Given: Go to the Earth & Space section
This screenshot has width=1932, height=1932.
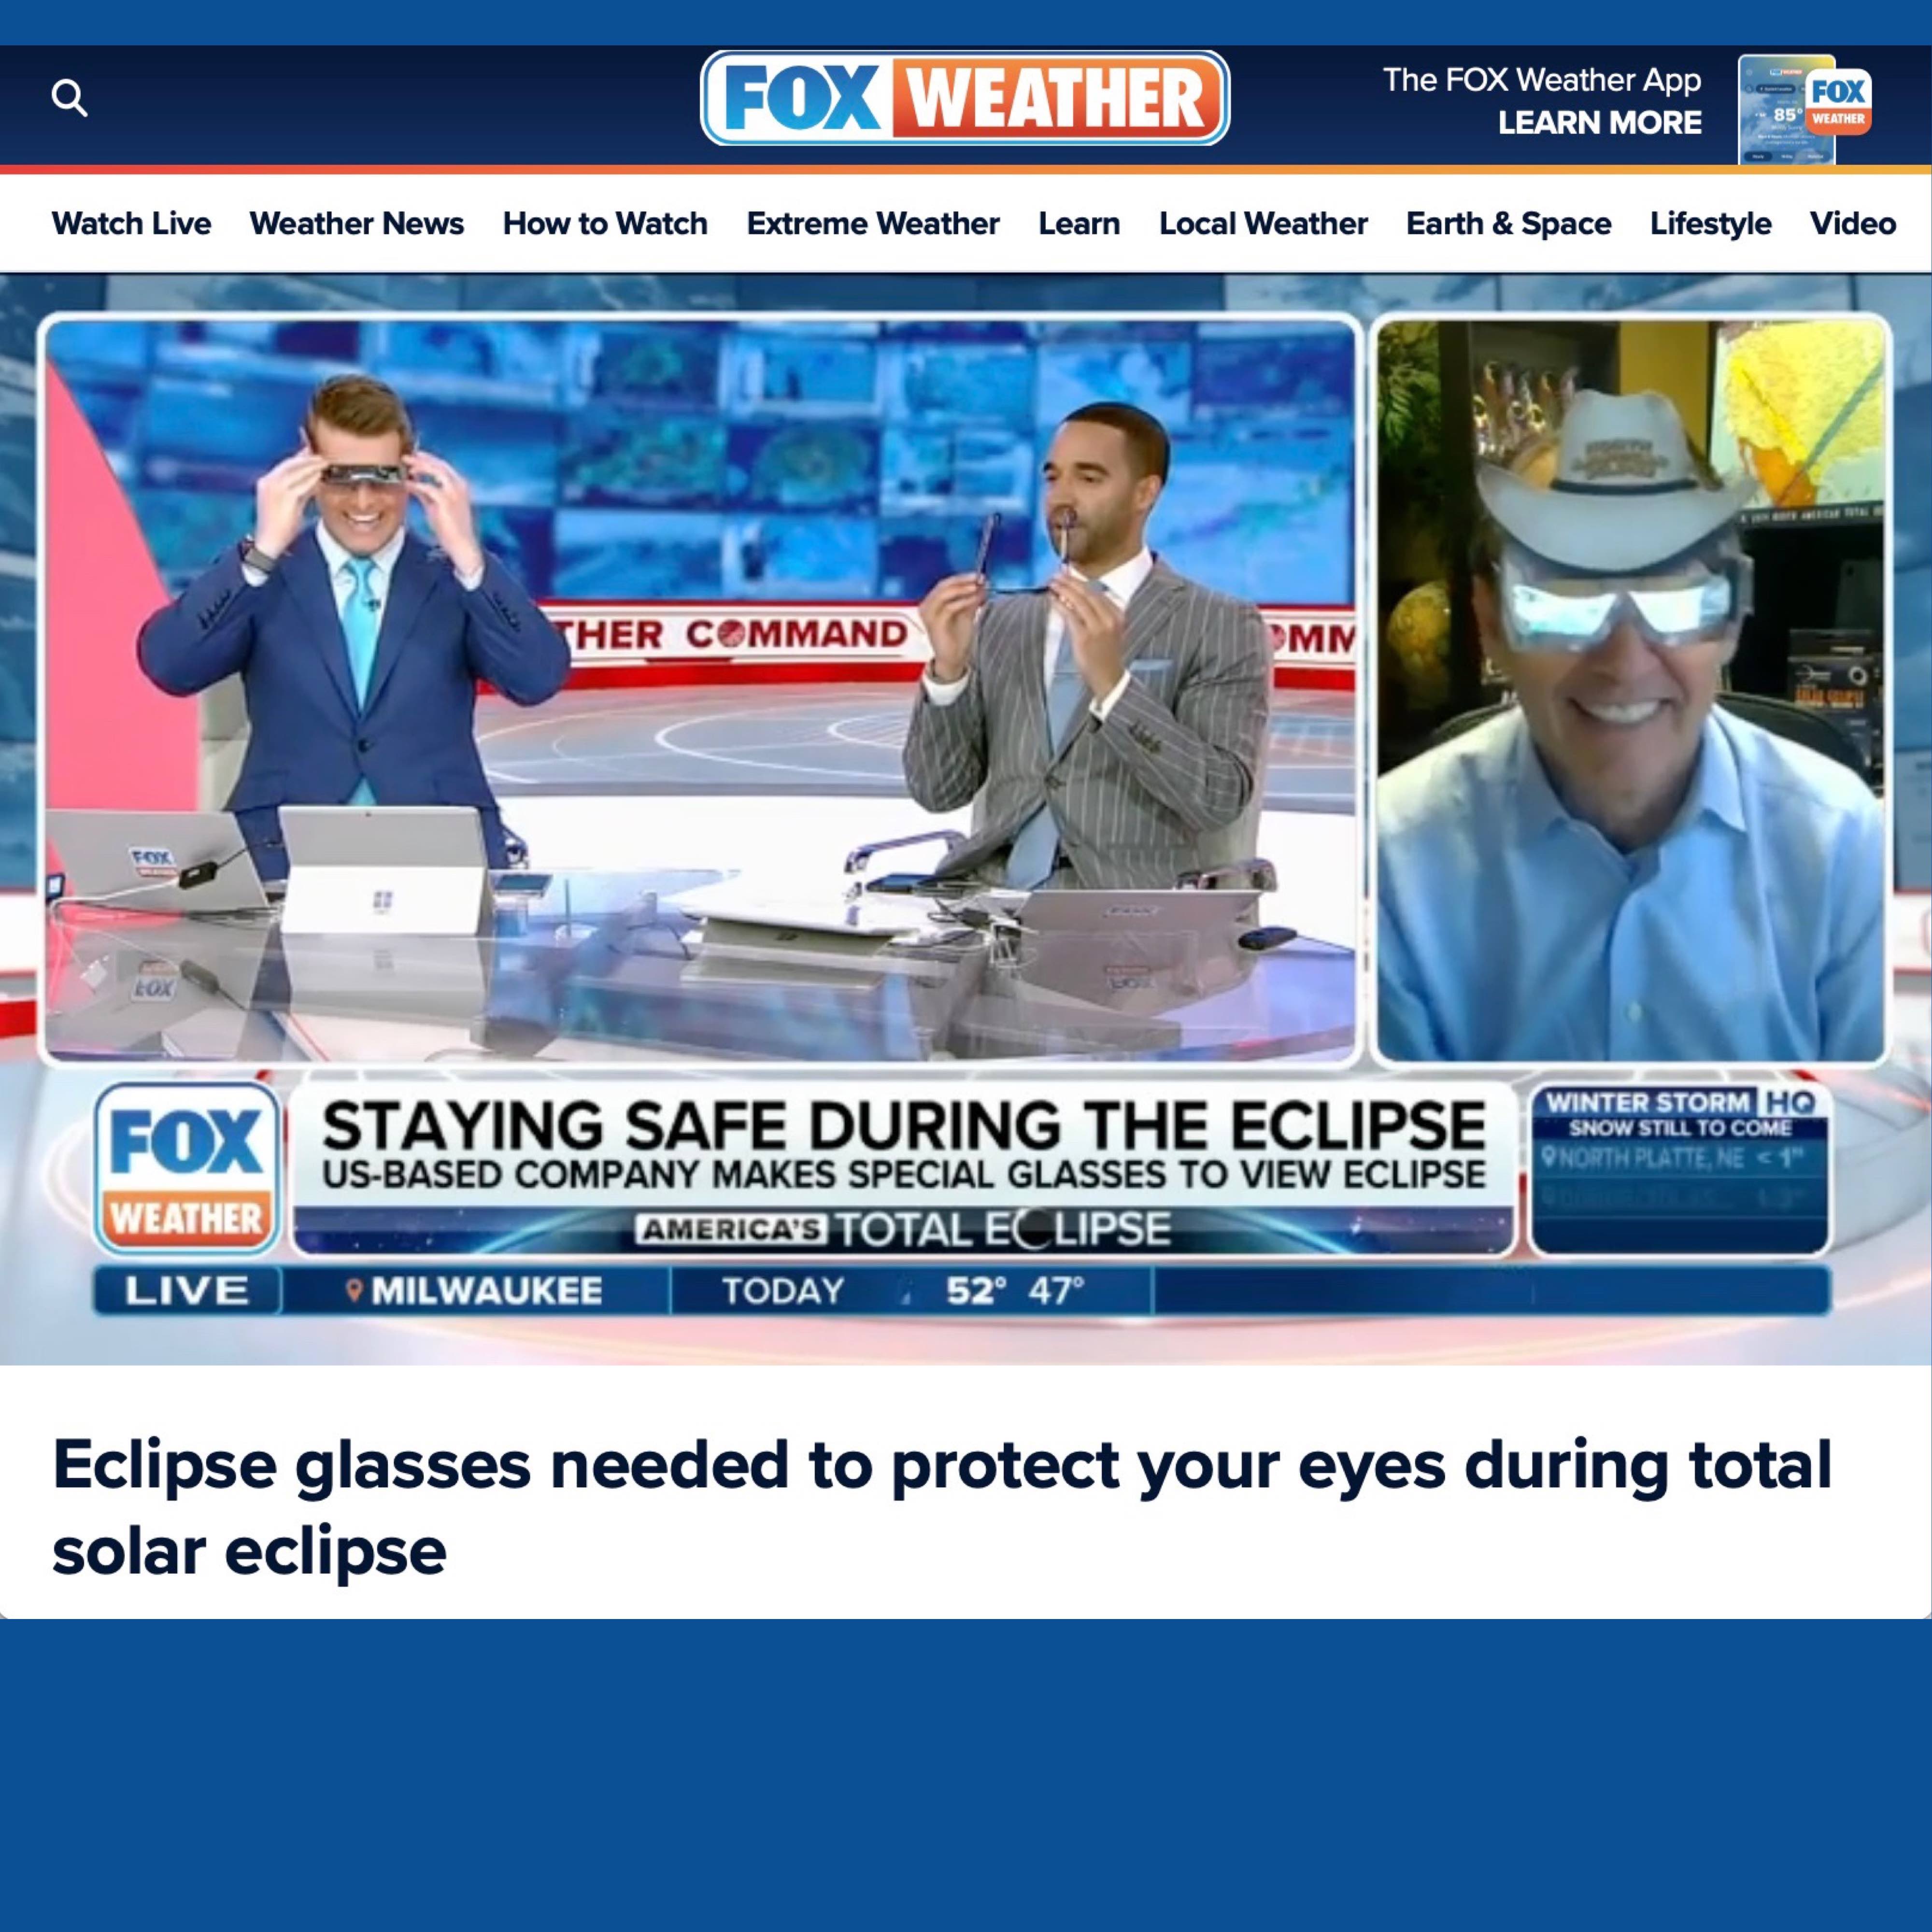Looking at the screenshot, I should 1508,223.
